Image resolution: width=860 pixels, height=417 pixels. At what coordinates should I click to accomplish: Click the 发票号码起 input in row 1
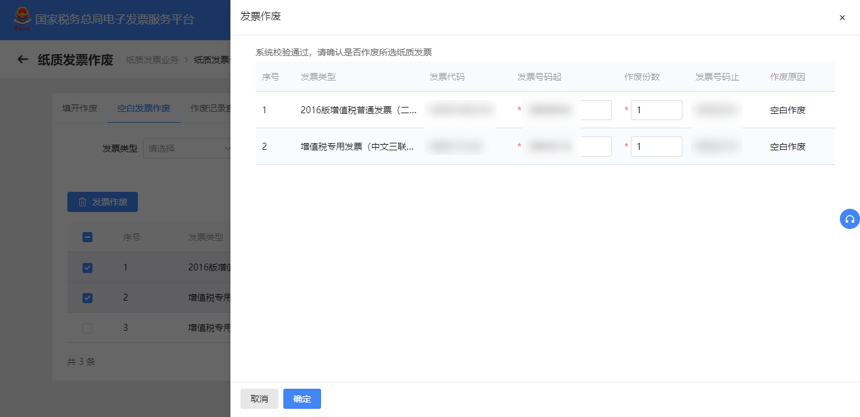[x=568, y=110]
